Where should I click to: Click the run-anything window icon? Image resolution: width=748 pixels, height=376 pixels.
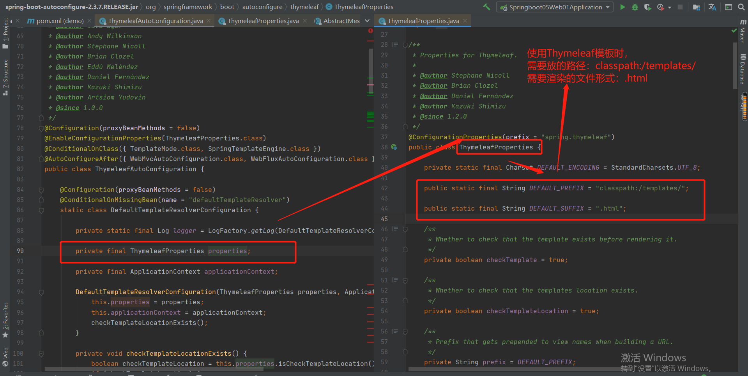click(729, 7)
